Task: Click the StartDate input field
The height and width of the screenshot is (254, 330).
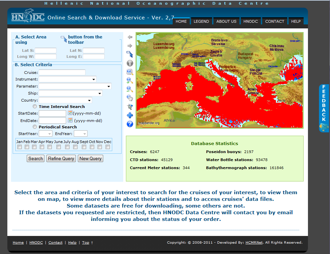Action: [52, 113]
